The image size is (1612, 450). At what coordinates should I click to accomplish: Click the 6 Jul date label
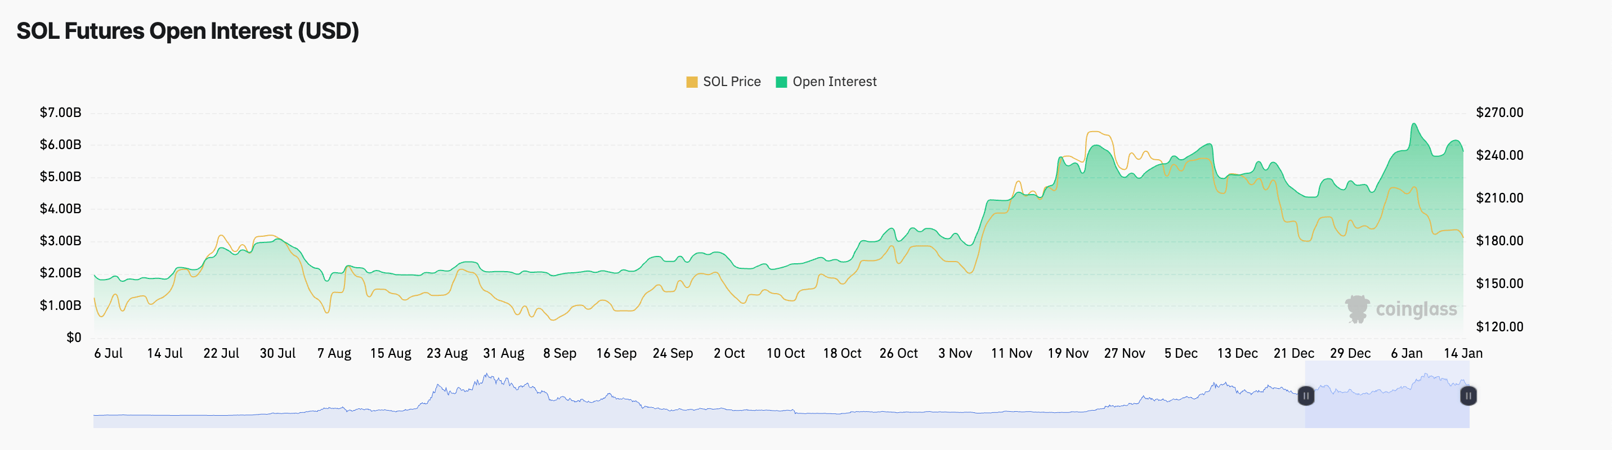tap(108, 353)
